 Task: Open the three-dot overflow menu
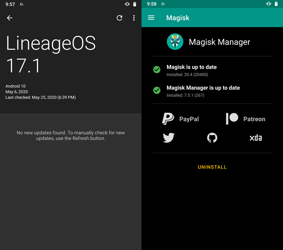(134, 18)
